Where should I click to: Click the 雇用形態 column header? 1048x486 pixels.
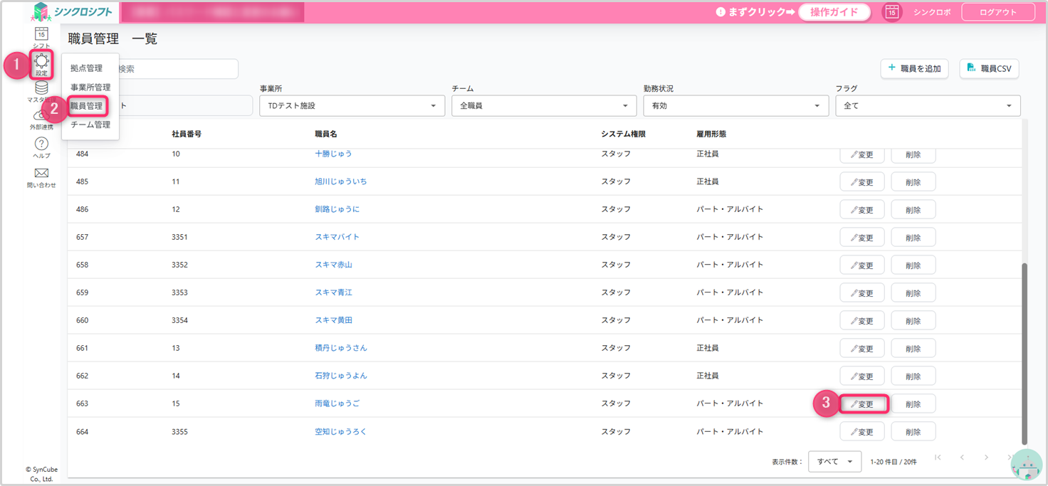click(711, 134)
